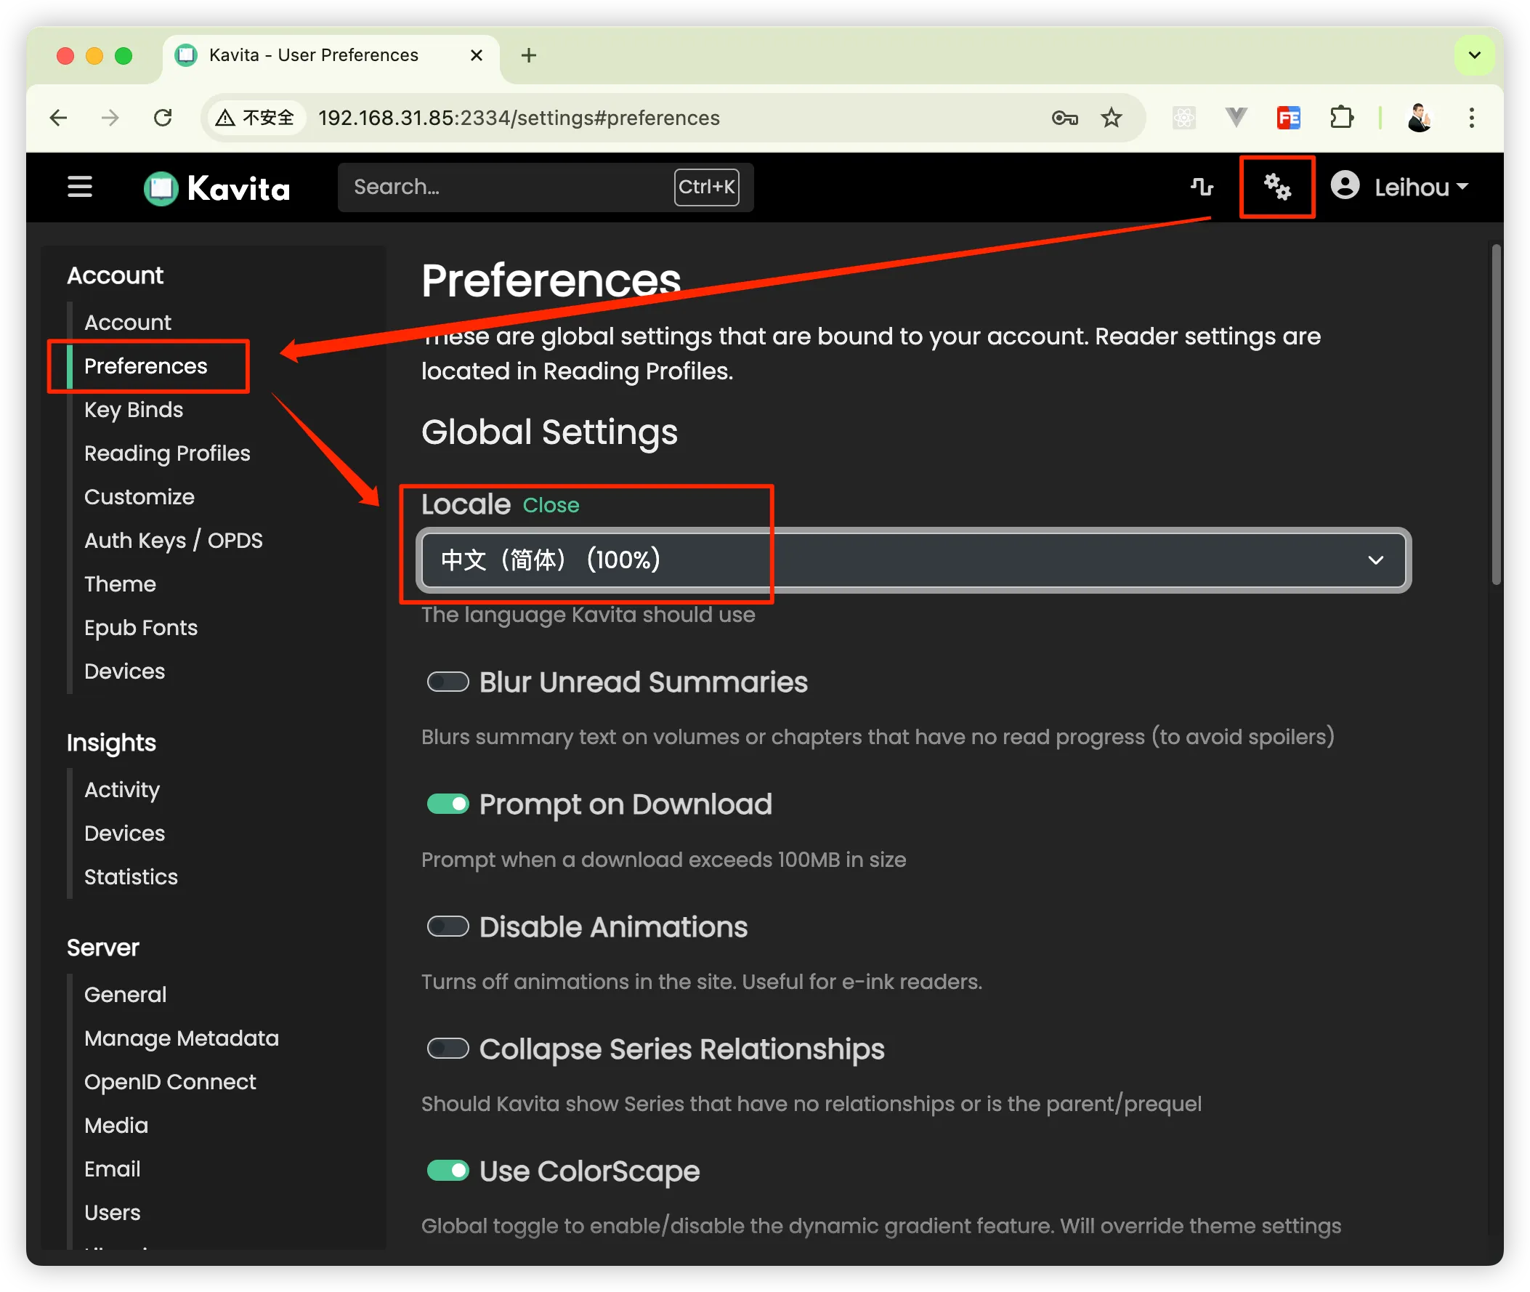Open the Locale language dropdown
Image resolution: width=1530 pixels, height=1292 pixels.
(914, 560)
